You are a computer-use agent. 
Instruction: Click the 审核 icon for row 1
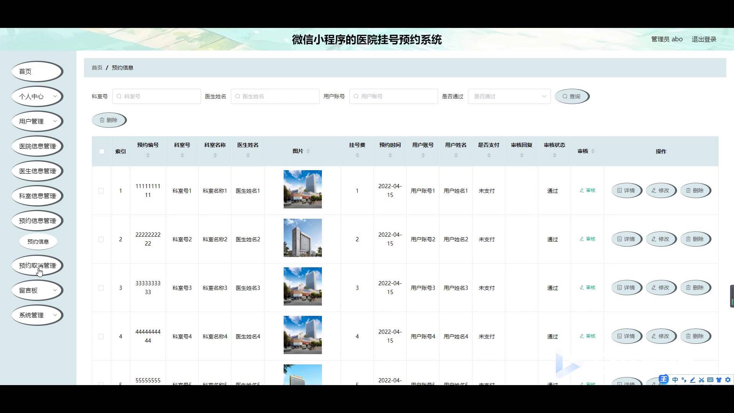[587, 190]
